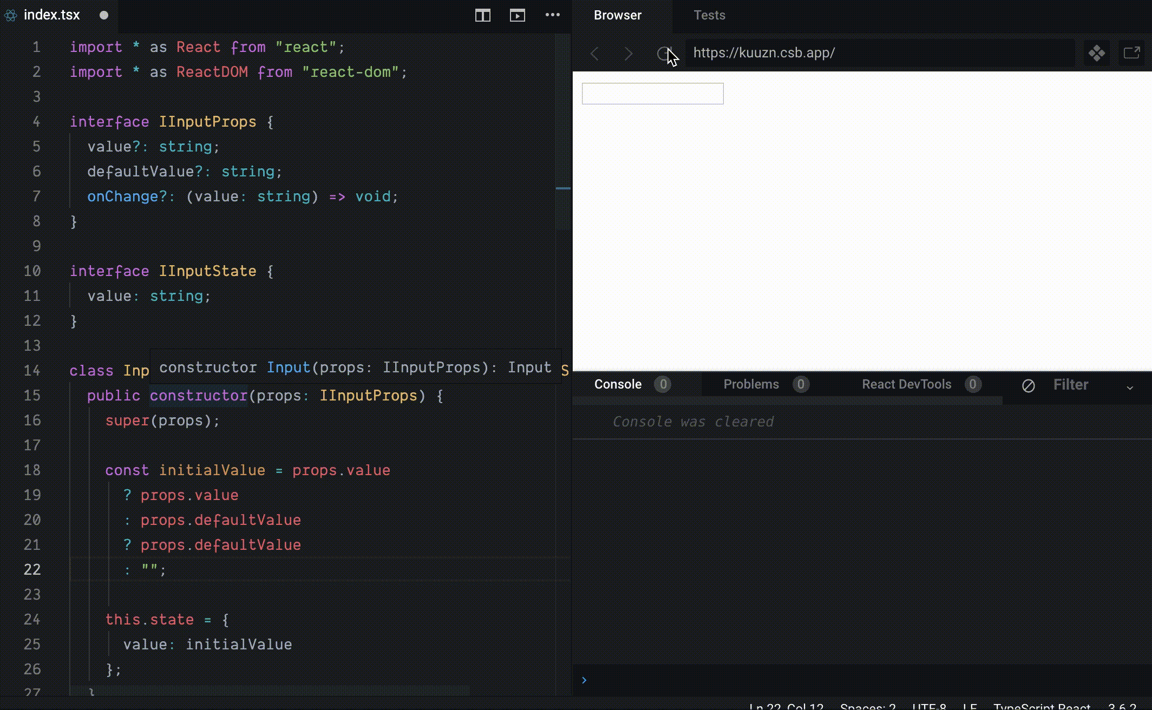Clear console with the no-entry icon
The image size is (1152, 710).
[1028, 385]
